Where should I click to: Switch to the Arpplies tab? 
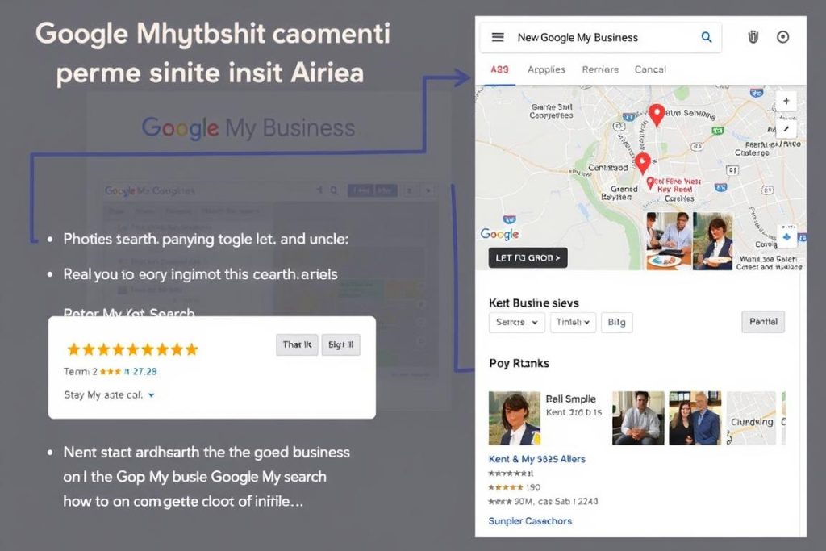click(x=546, y=69)
